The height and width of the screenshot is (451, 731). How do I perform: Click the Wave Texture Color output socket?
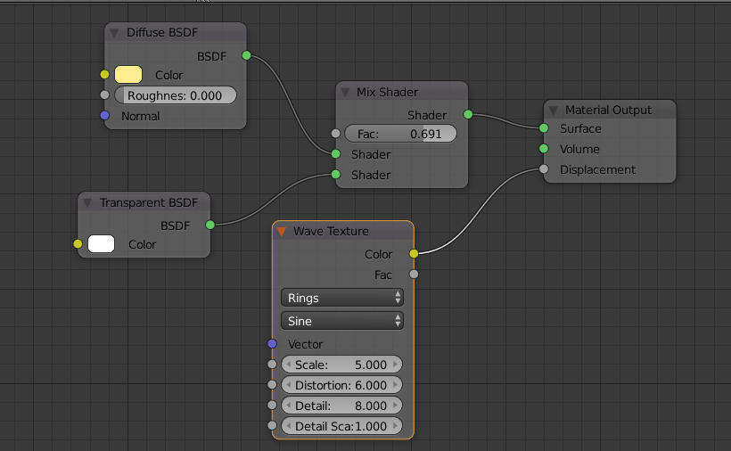414,254
